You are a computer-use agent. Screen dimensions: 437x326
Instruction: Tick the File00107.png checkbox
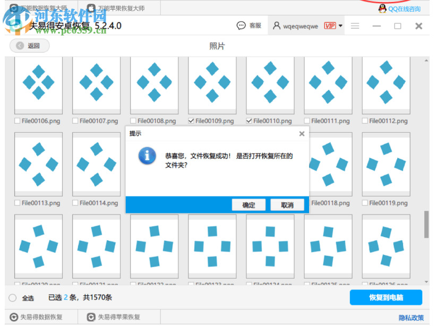tap(75, 121)
